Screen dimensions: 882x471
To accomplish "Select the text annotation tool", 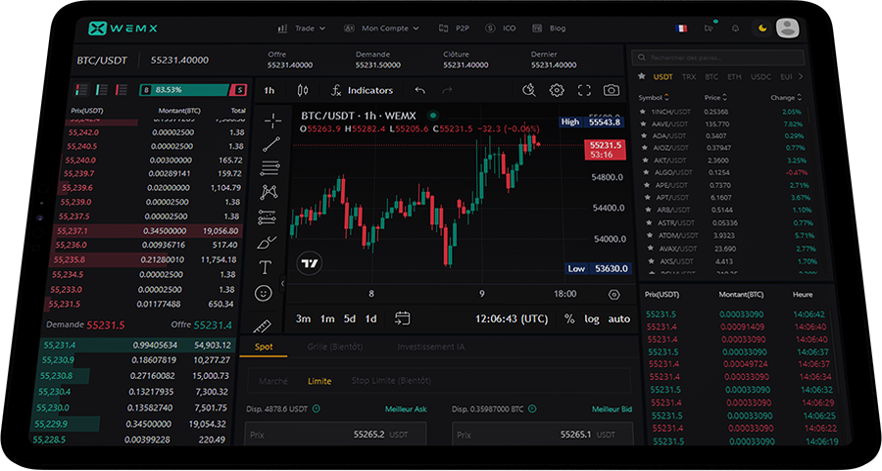I will (265, 267).
